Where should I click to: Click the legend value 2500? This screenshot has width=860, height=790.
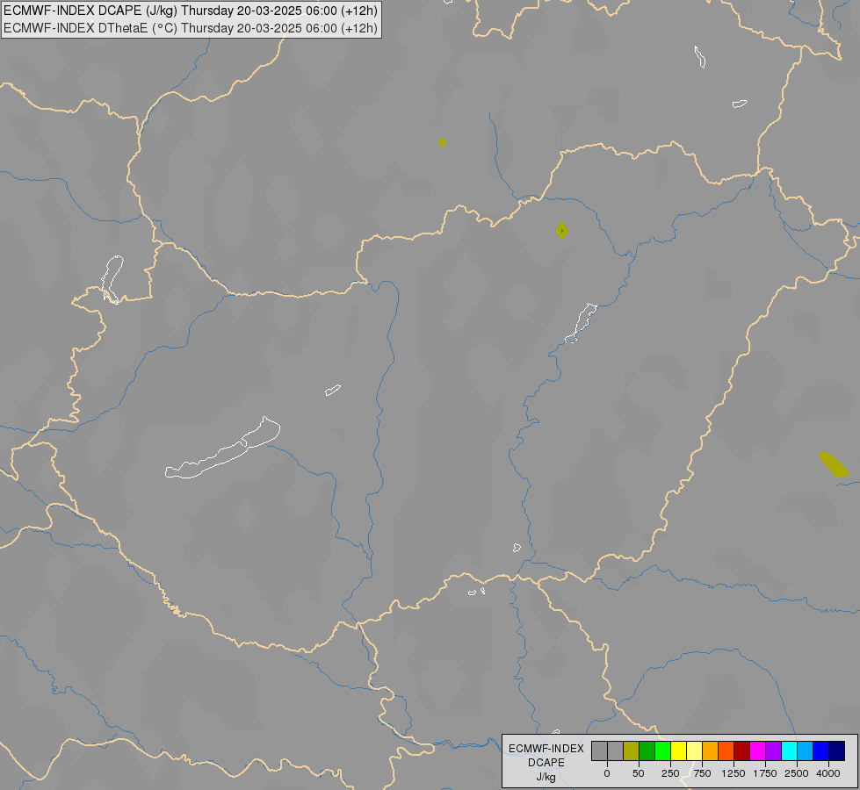pyautogui.click(x=797, y=773)
